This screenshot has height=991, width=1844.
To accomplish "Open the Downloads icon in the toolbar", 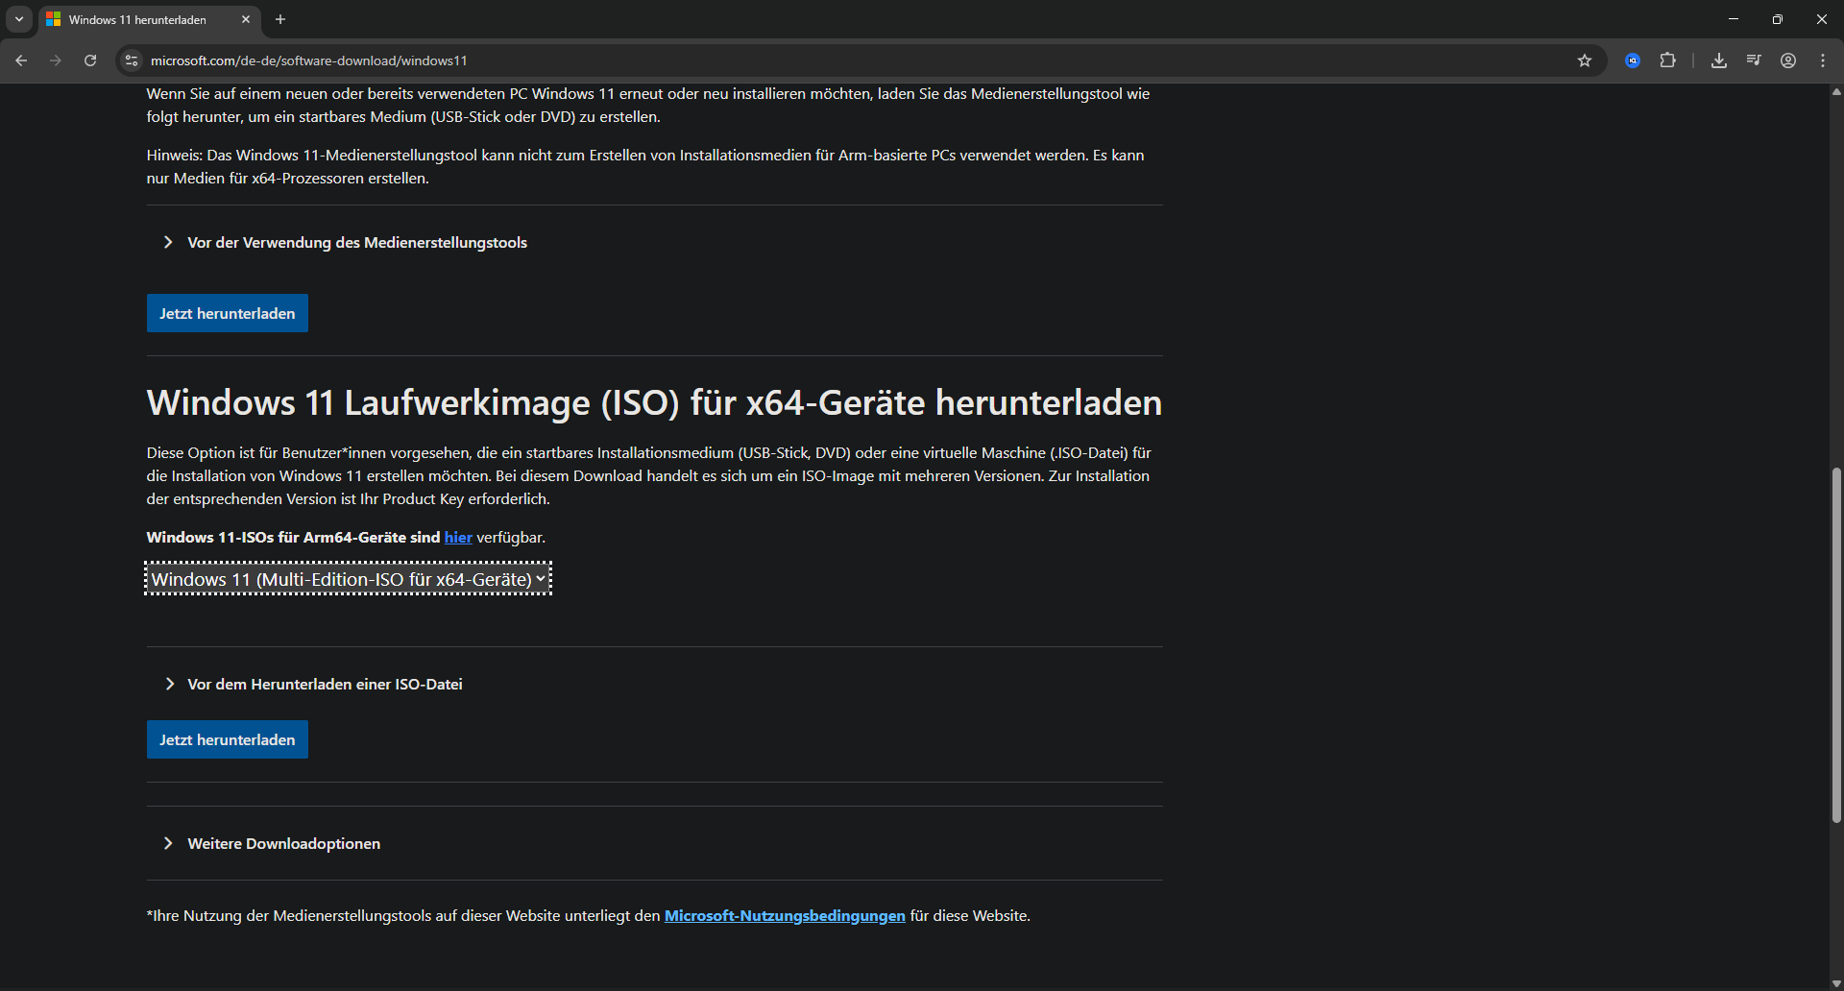I will point(1719,60).
